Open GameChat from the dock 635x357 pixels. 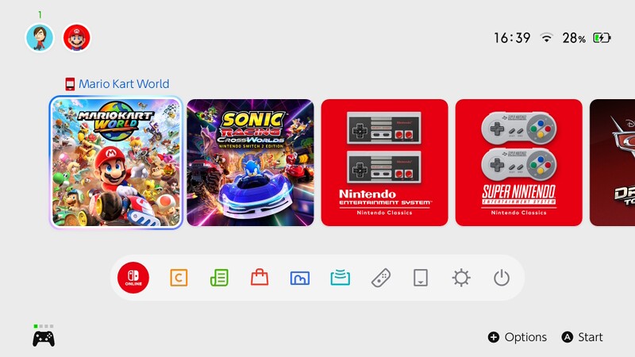click(x=179, y=278)
